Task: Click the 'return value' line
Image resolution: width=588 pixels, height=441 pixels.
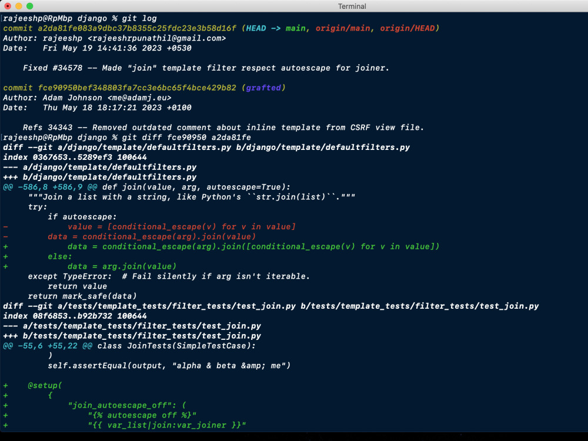Action: [x=77, y=286]
